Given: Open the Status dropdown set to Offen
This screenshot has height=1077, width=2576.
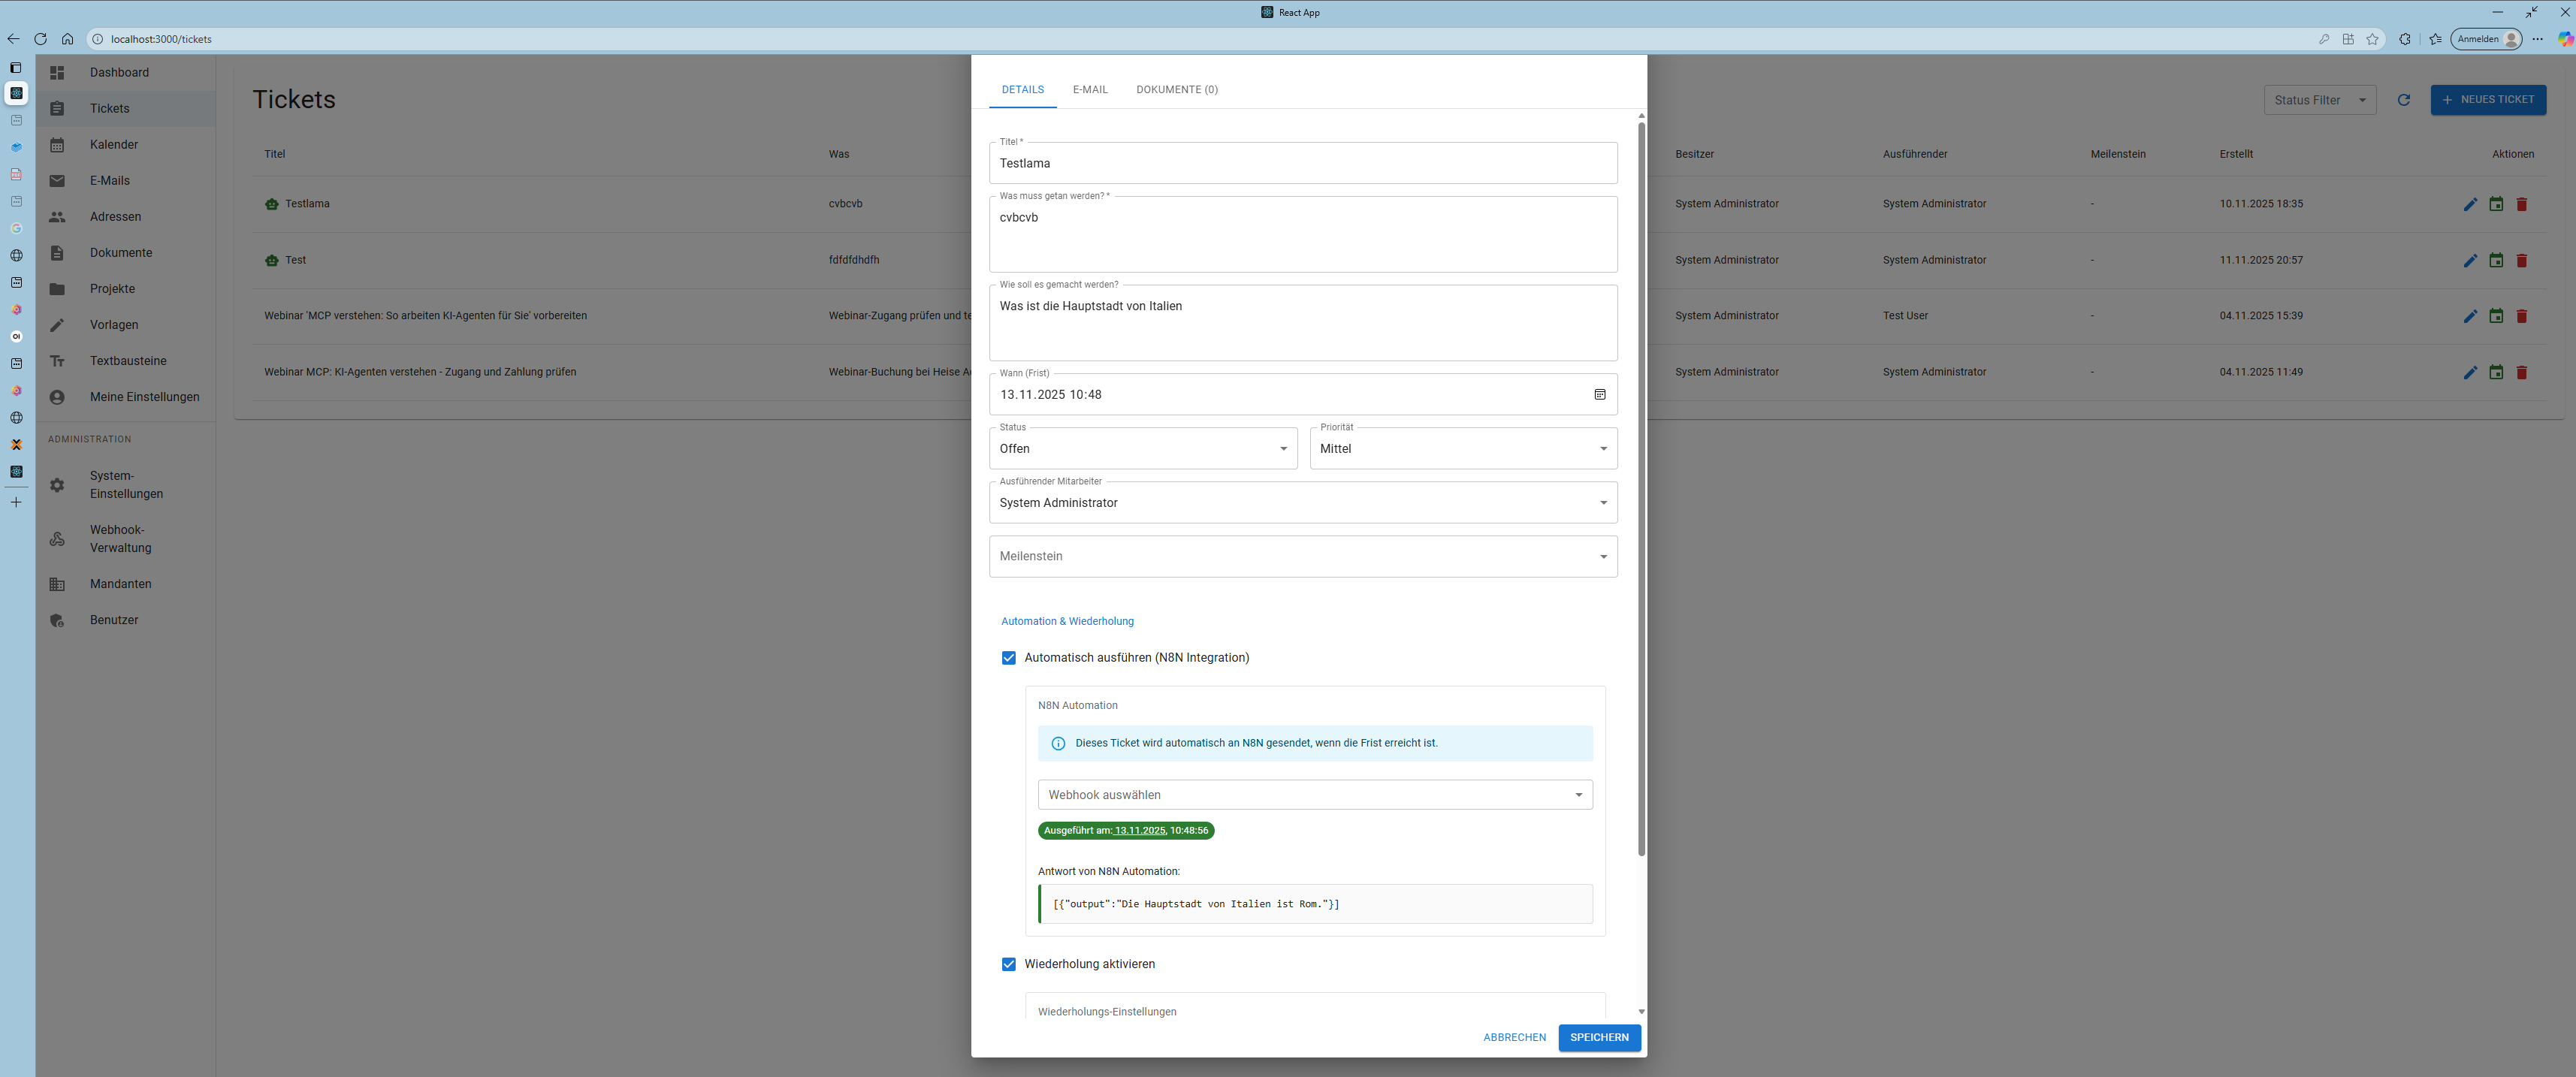Looking at the screenshot, I should 1142,449.
